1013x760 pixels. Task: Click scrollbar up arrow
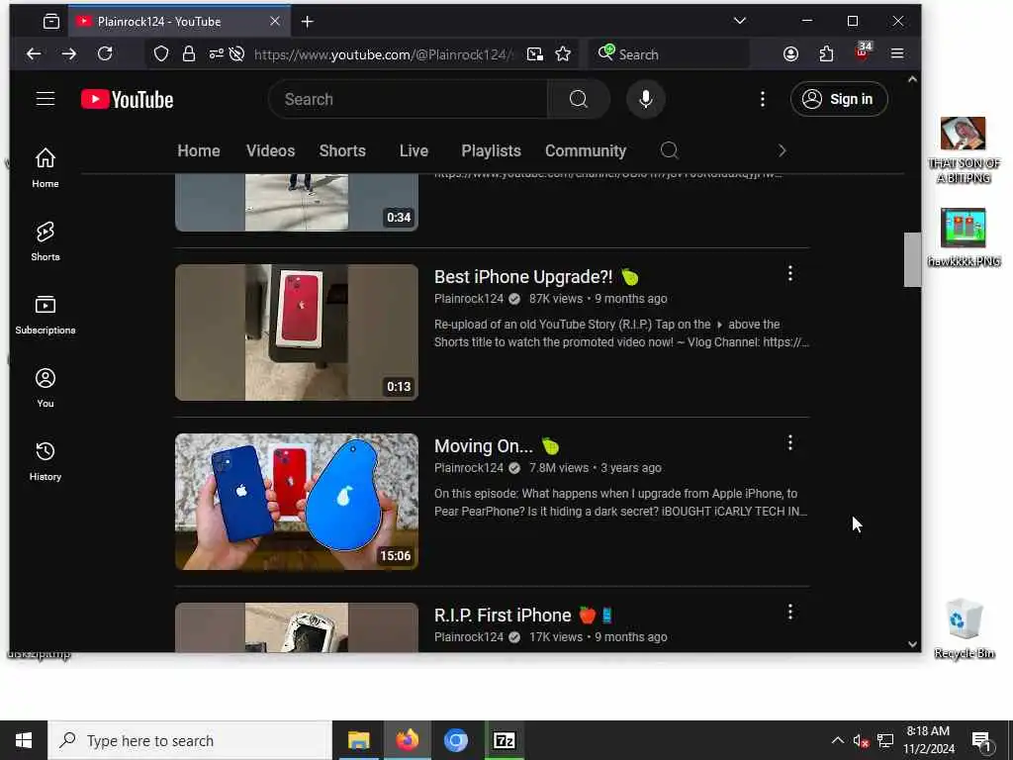point(912,79)
